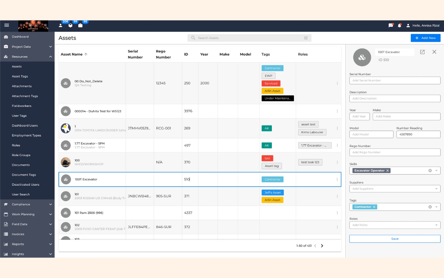
Task: Open Asset Tags in sidebar
Action: (20, 76)
